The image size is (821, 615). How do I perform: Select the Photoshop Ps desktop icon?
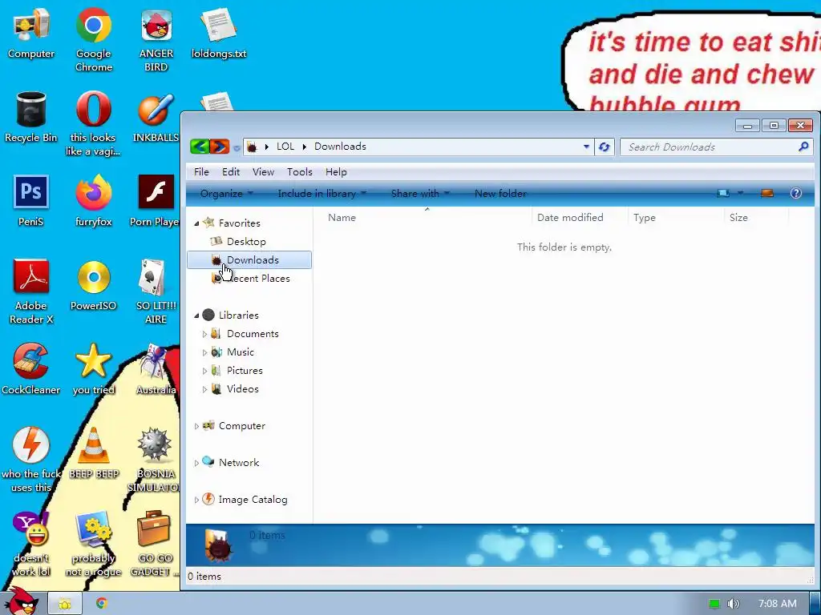pyautogui.click(x=31, y=201)
